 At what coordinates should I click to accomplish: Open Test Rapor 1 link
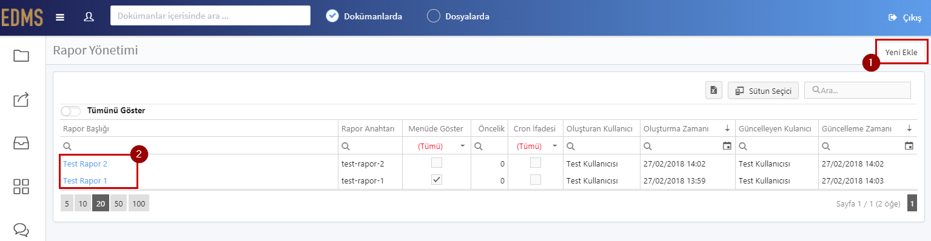tap(85, 180)
